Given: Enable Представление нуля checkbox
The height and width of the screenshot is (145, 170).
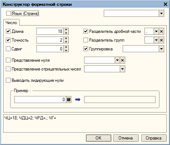Looking at the screenshot, I should tap(8, 60).
